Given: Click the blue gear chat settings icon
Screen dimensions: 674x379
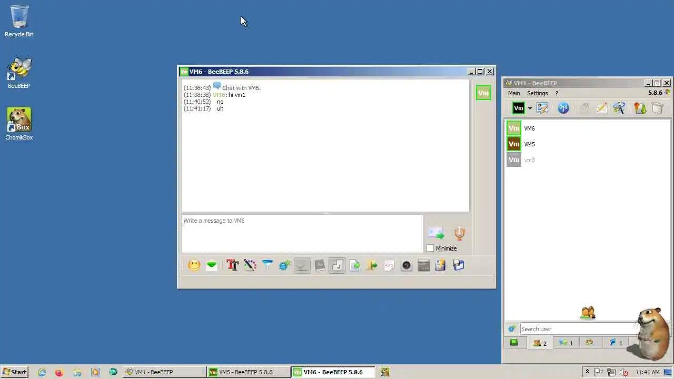Looking at the screenshot, I should [x=284, y=265].
